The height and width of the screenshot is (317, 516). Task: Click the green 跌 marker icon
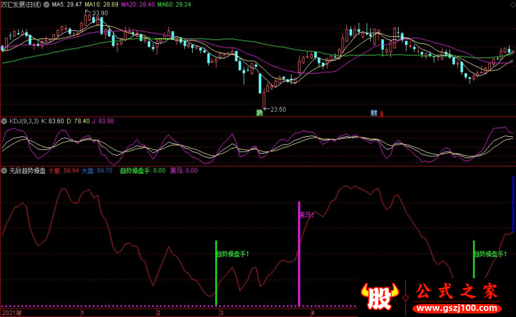(x=260, y=113)
